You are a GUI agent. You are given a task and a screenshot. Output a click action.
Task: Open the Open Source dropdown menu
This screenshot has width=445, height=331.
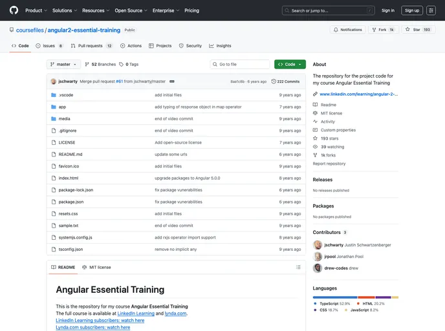[131, 10]
